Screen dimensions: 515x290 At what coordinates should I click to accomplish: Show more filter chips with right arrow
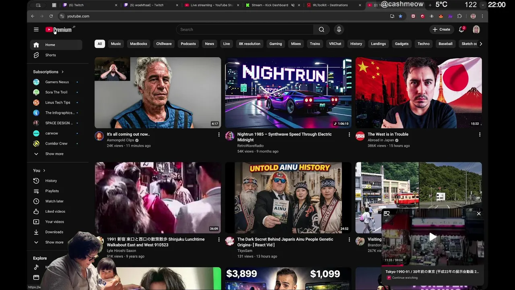coord(480,43)
